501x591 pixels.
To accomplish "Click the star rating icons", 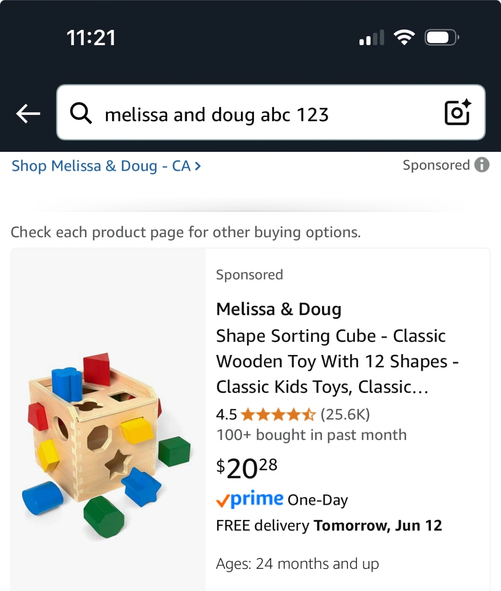I will tap(278, 415).
